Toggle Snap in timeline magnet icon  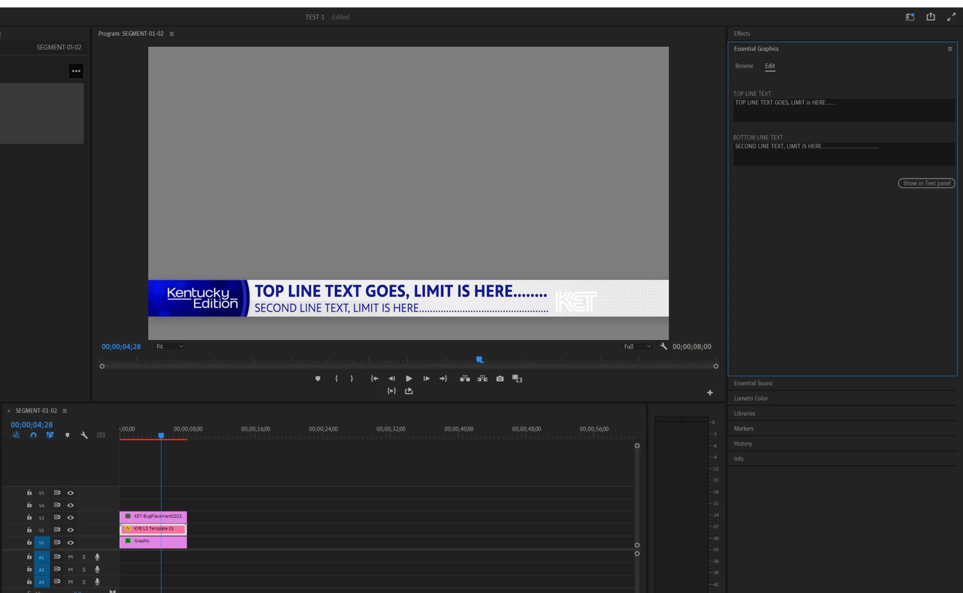(33, 435)
